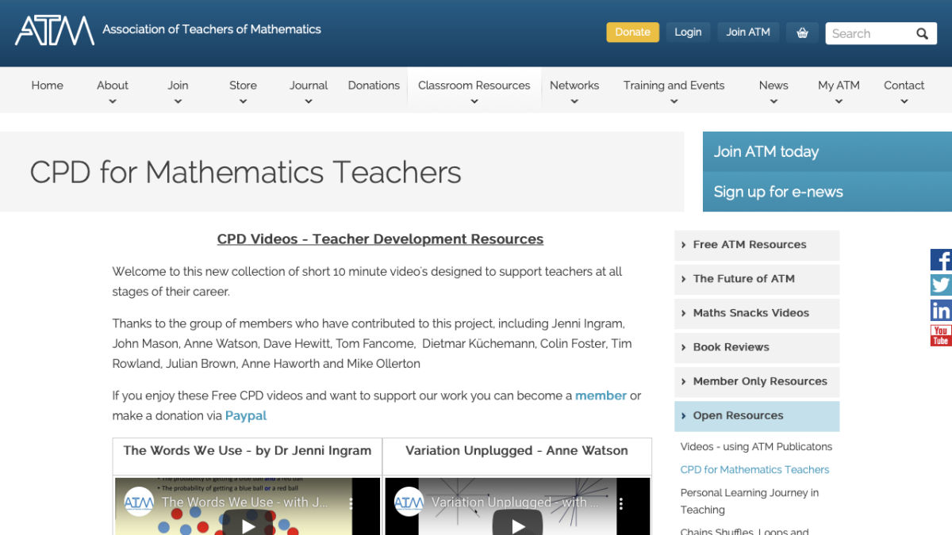Screen dimensions: 952x535
Task: Click the Donate button
Action: [632, 32]
